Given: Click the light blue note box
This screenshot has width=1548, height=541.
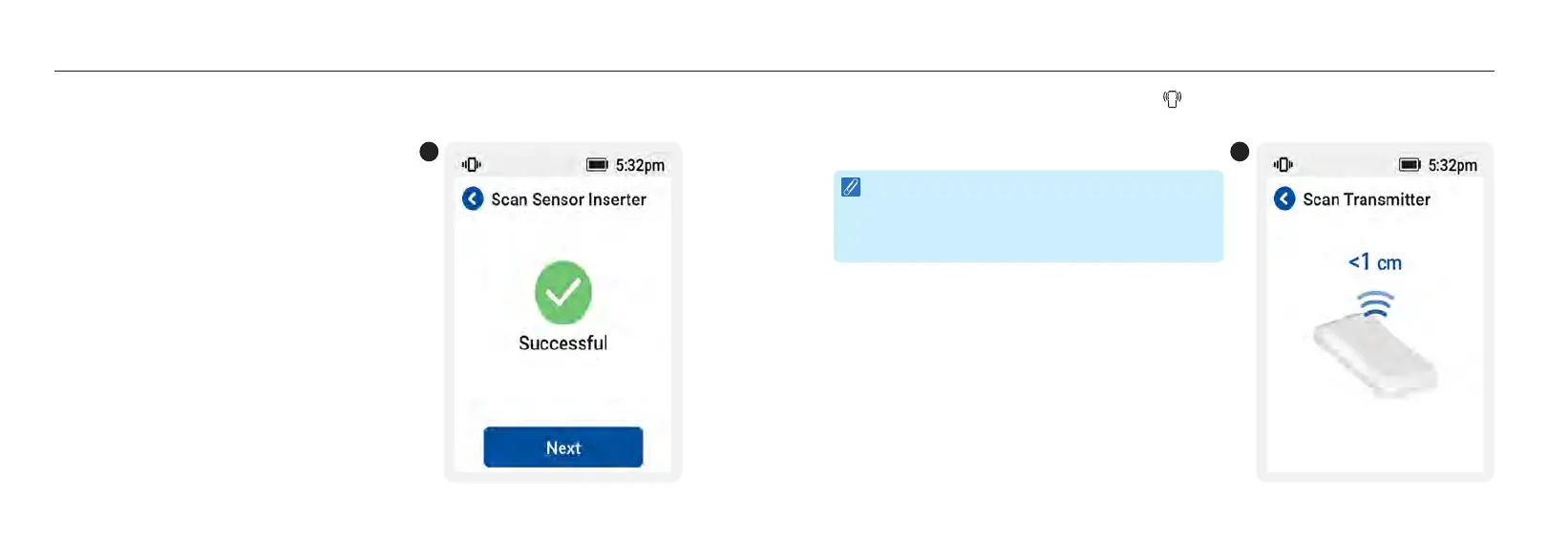Looking at the screenshot, I should click(x=1028, y=217).
